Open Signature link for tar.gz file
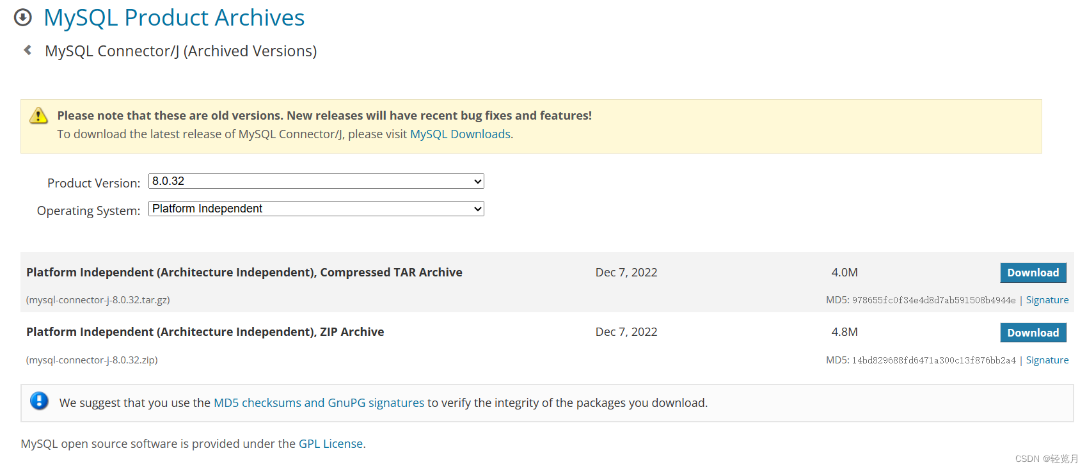Screen dimensions: 1087x469 tap(1047, 300)
